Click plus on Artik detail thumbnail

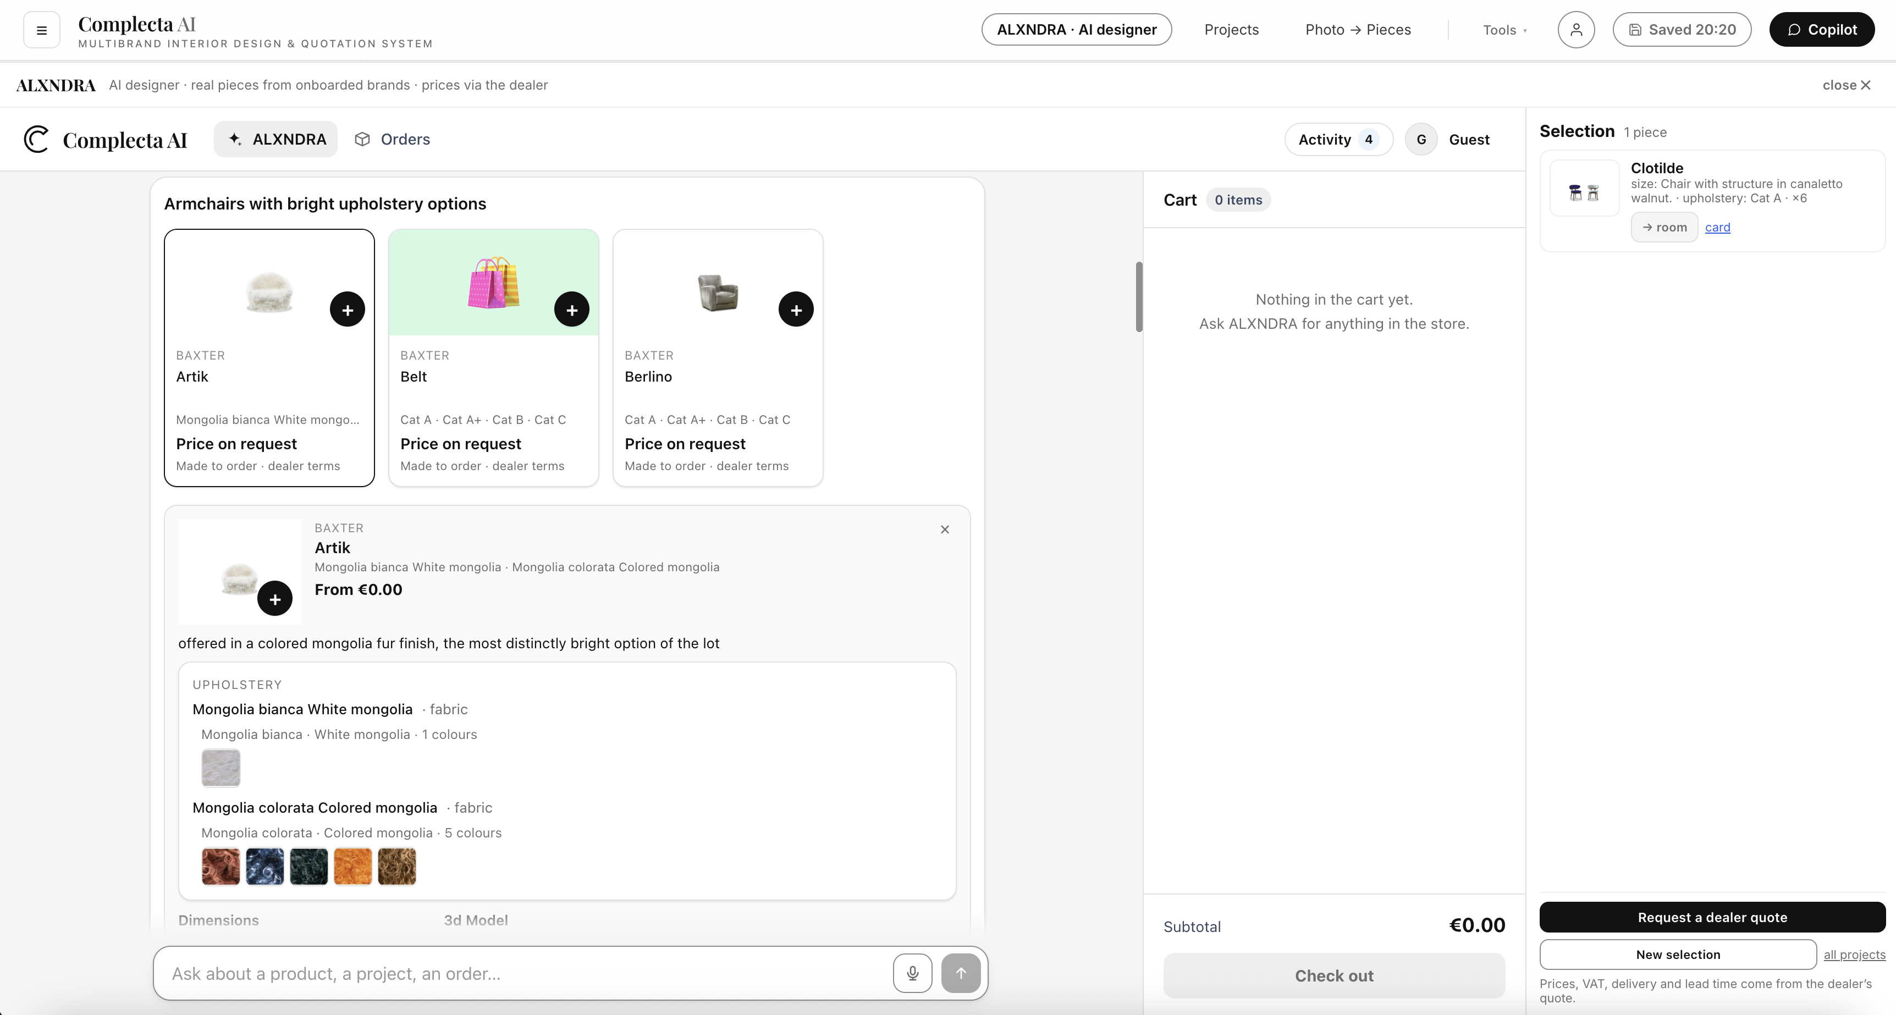click(274, 599)
